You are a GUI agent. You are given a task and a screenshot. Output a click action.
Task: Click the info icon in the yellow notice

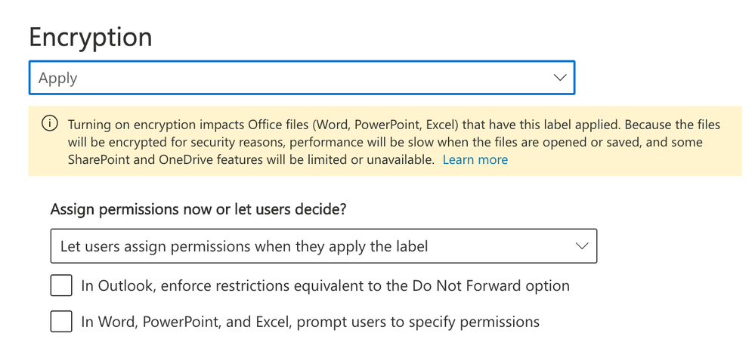(49, 124)
